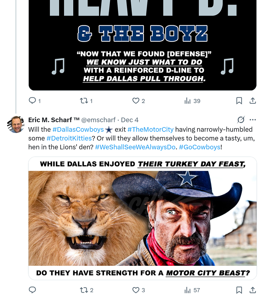The image size is (264, 301).
Task: Open Eric M. Scharf's profile picture
Action: tap(16, 124)
